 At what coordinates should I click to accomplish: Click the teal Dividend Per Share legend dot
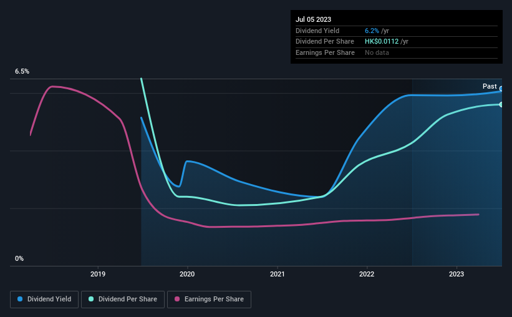(x=91, y=299)
